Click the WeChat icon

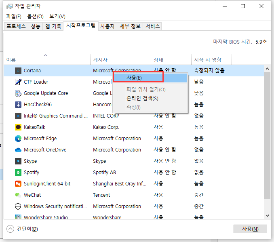(x=18, y=195)
